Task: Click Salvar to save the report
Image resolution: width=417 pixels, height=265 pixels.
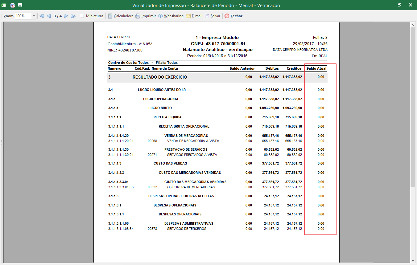Action: point(212,16)
